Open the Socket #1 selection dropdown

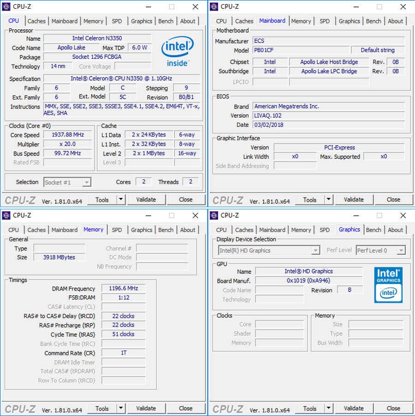tap(86, 182)
